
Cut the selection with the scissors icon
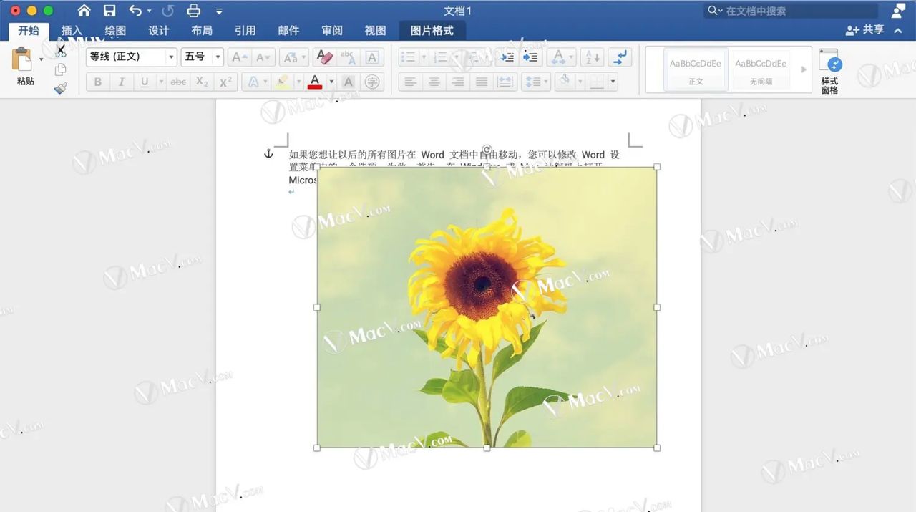pyautogui.click(x=61, y=49)
